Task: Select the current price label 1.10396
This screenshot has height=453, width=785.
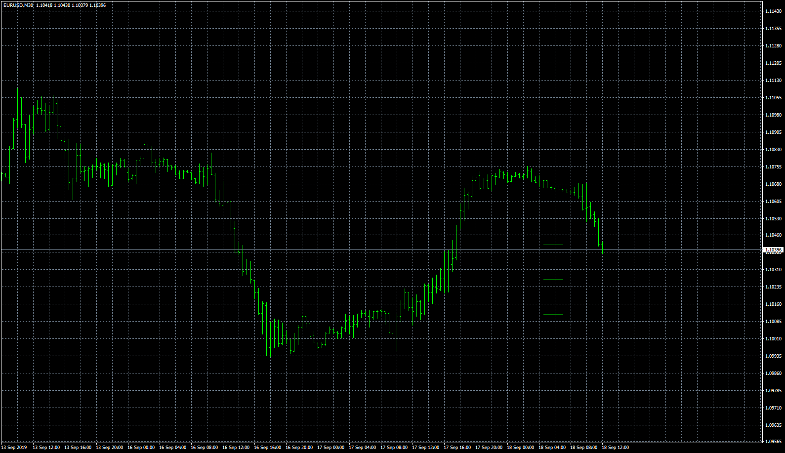Action: coord(774,250)
